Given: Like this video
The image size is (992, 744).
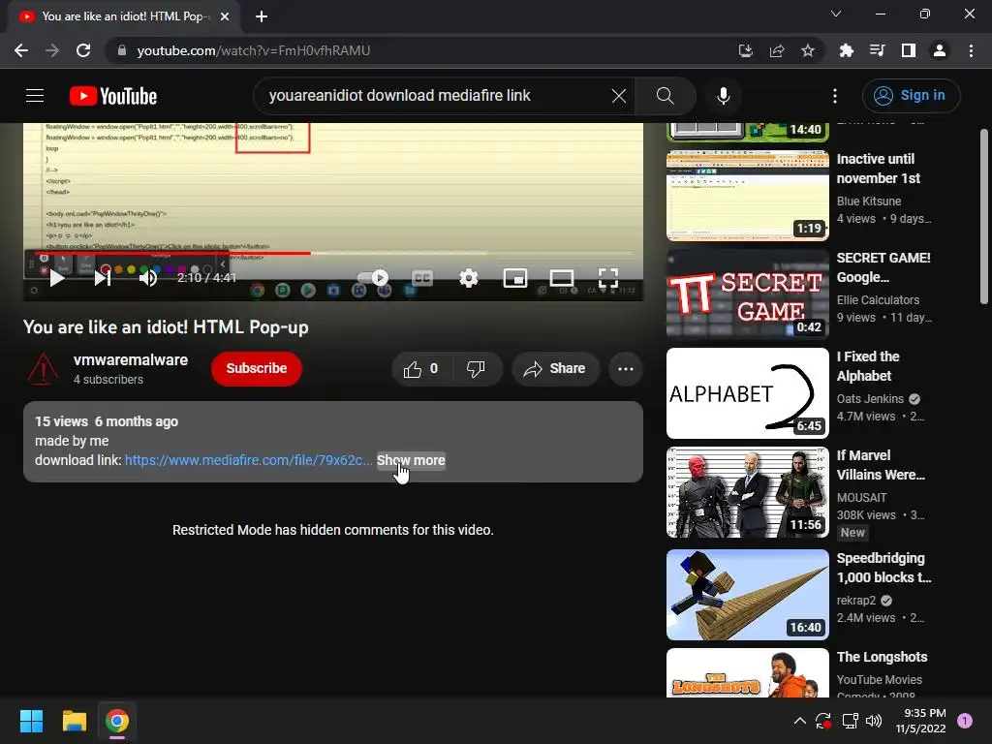Looking at the screenshot, I should [x=421, y=369].
